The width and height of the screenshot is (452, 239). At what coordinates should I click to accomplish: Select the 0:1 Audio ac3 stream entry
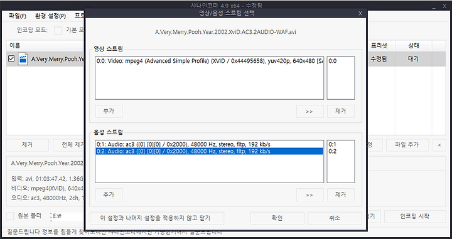[x=210, y=144]
